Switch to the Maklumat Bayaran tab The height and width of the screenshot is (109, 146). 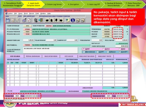[x=87, y=56]
